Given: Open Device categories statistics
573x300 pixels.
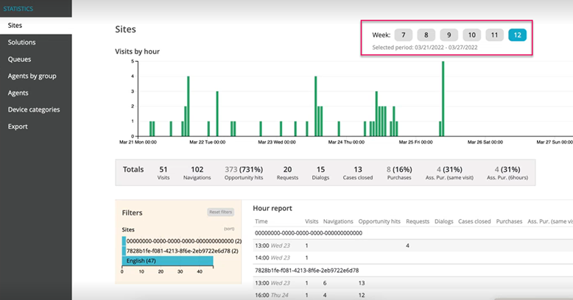Looking at the screenshot, I should (x=34, y=110).
